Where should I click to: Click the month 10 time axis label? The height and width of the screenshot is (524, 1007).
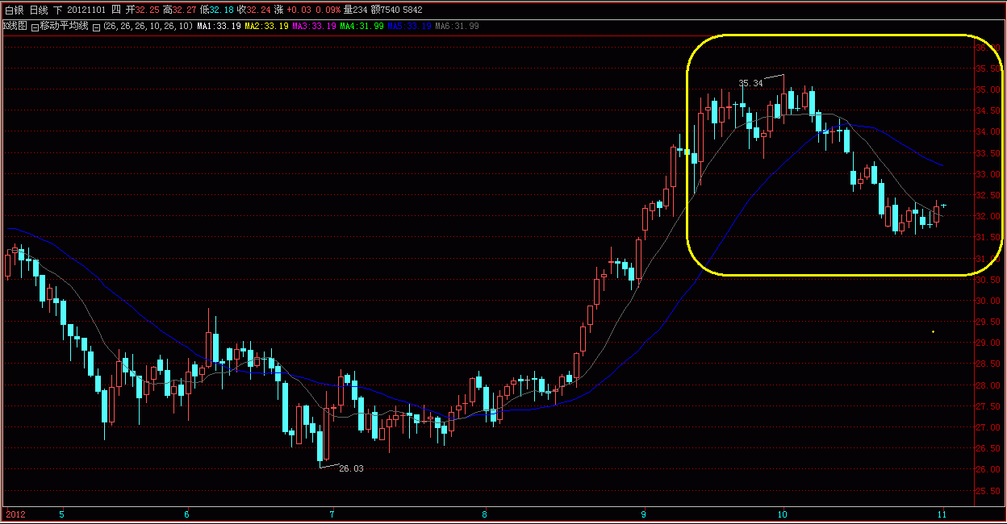(x=782, y=514)
